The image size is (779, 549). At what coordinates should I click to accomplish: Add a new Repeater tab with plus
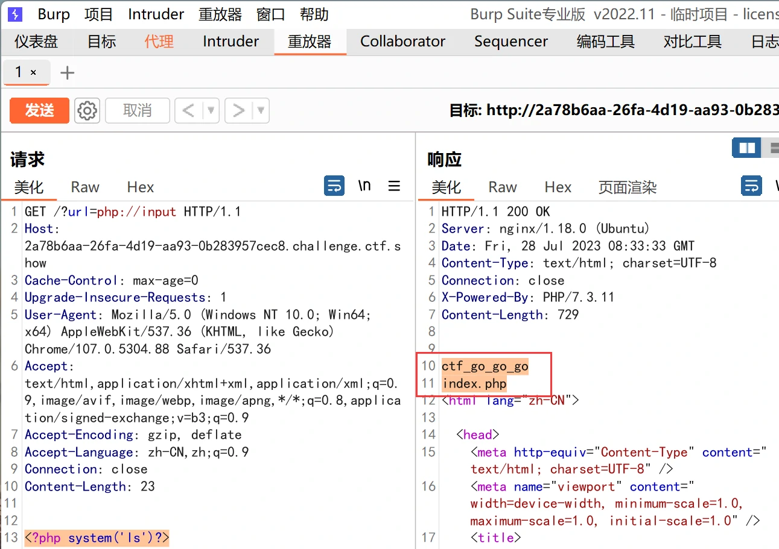pos(68,73)
